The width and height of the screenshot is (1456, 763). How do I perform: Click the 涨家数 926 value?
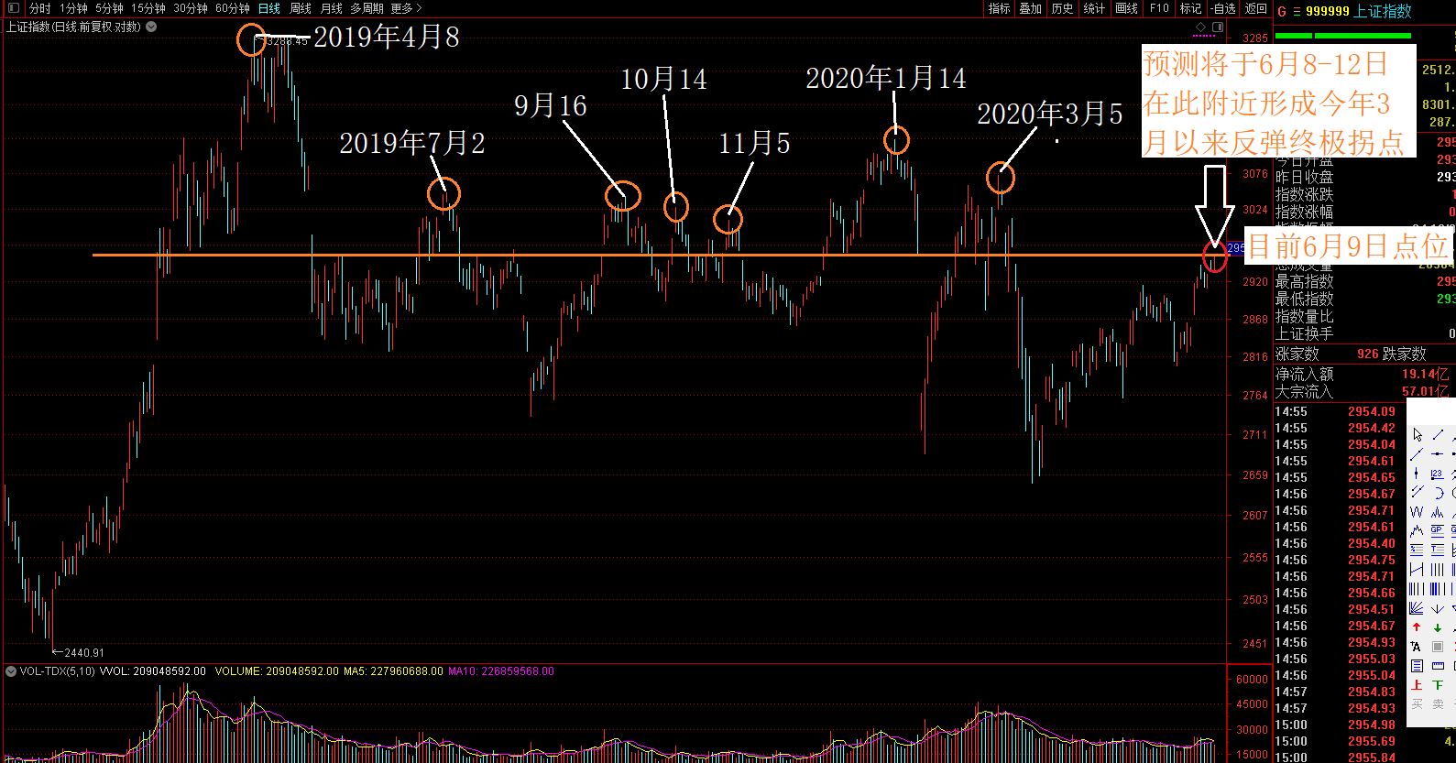click(x=1368, y=354)
